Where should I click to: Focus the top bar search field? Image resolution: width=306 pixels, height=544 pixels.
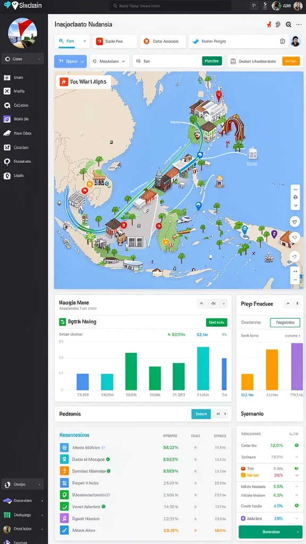tap(171, 5)
